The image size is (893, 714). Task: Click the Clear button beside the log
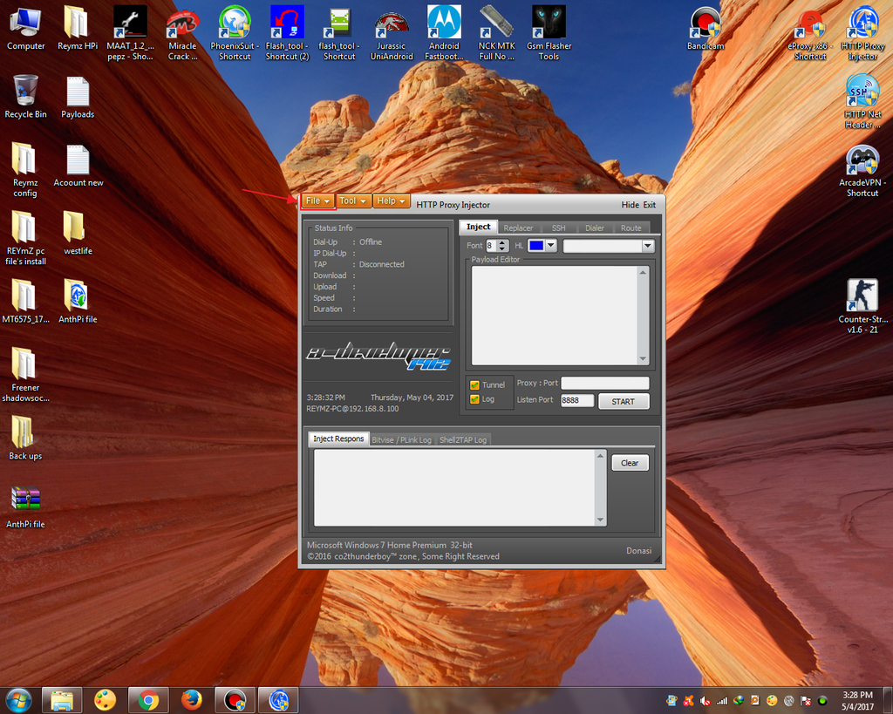[x=630, y=463]
